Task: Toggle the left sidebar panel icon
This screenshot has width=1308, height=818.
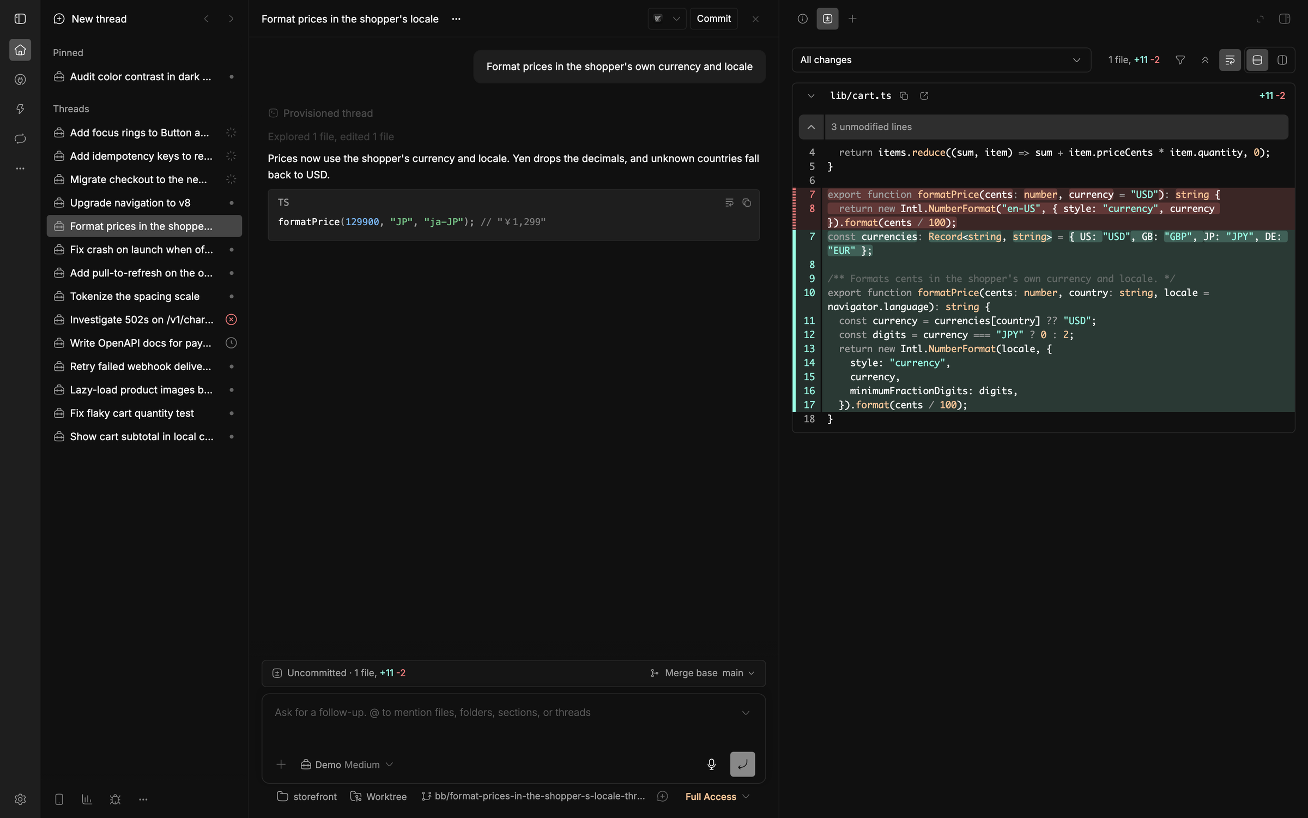Action: [20, 19]
